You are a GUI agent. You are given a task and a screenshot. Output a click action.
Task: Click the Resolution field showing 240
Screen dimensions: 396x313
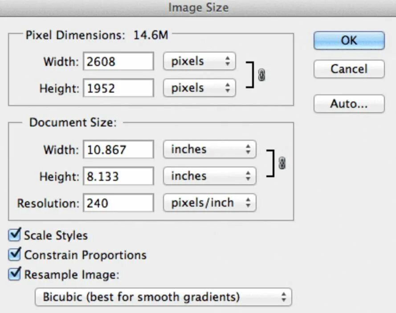(118, 203)
